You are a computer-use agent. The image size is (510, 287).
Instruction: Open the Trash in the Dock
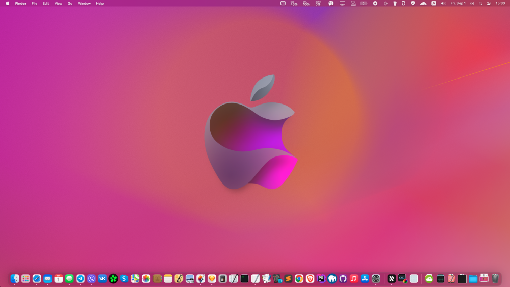tap(495, 278)
